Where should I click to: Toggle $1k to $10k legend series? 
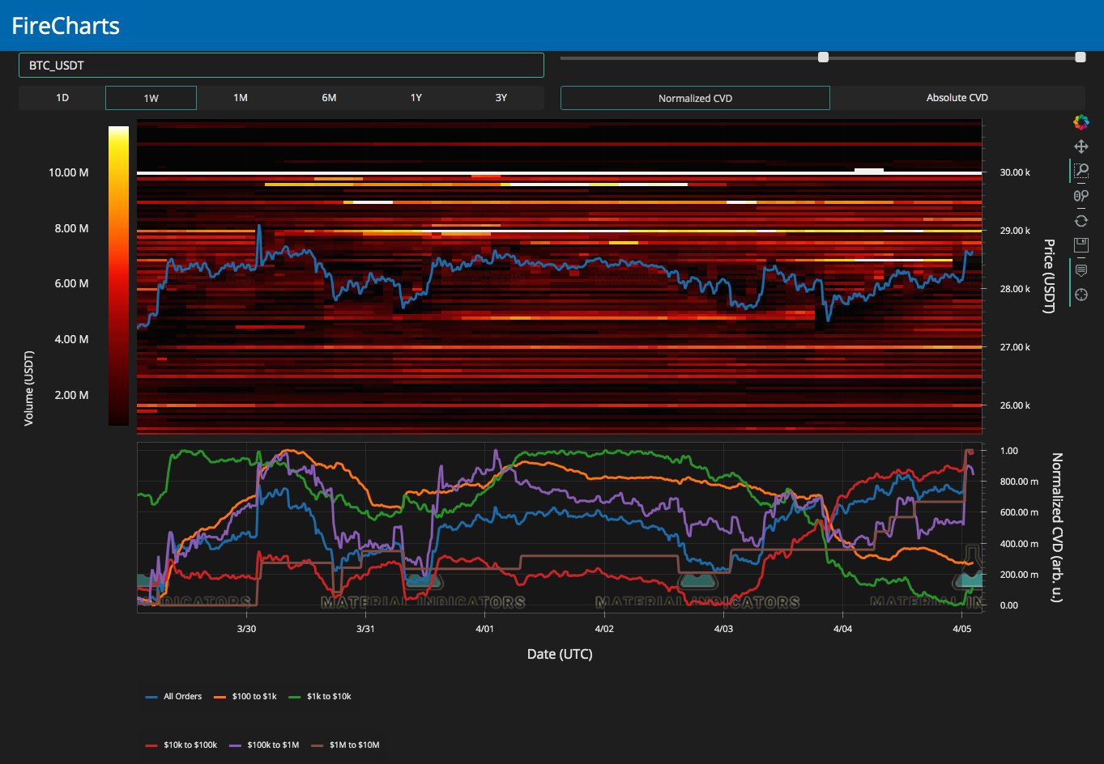tap(320, 696)
